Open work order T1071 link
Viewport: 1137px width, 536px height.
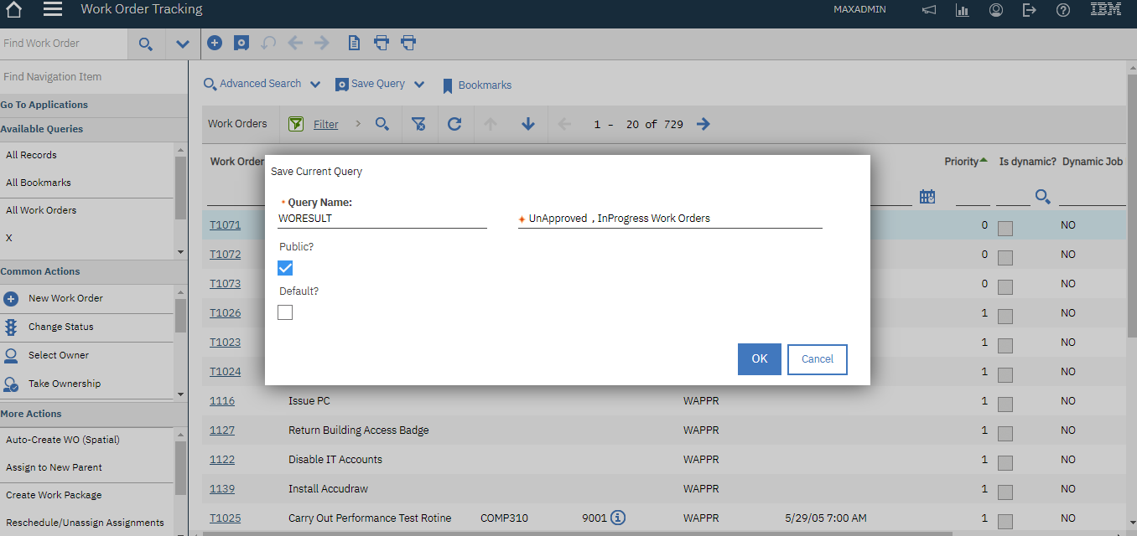click(225, 224)
